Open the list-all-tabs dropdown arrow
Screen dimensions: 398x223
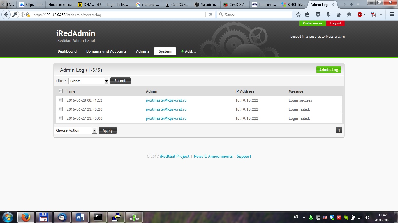coord(359,4)
